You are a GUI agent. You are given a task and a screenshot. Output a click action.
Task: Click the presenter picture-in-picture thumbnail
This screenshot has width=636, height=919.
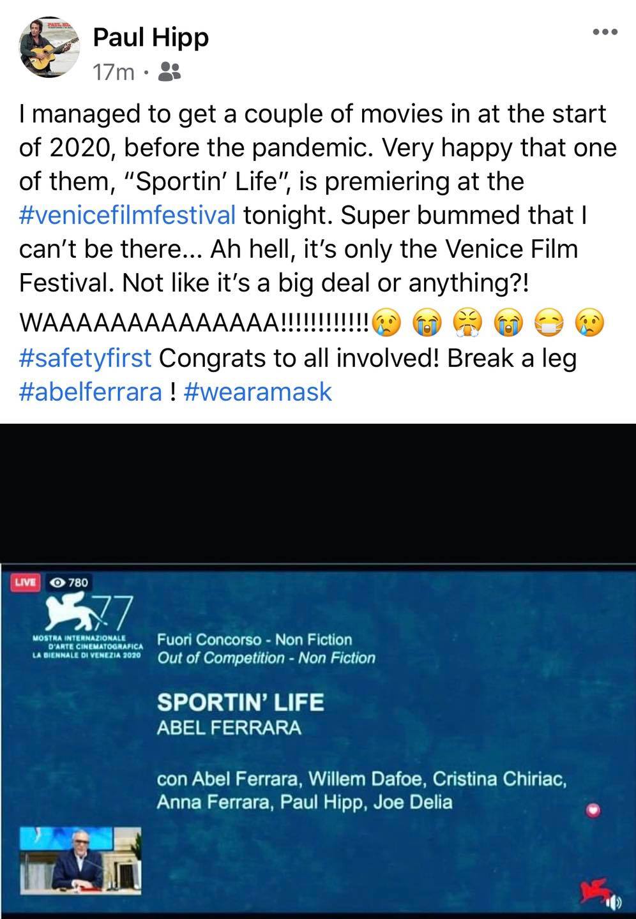pyautogui.click(x=80, y=860)
